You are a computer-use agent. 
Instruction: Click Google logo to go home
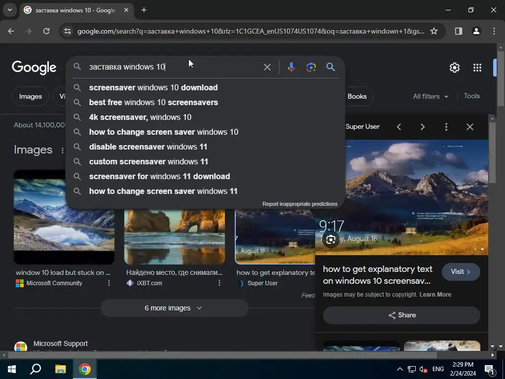pyautogui.click(x=34, y=68)
